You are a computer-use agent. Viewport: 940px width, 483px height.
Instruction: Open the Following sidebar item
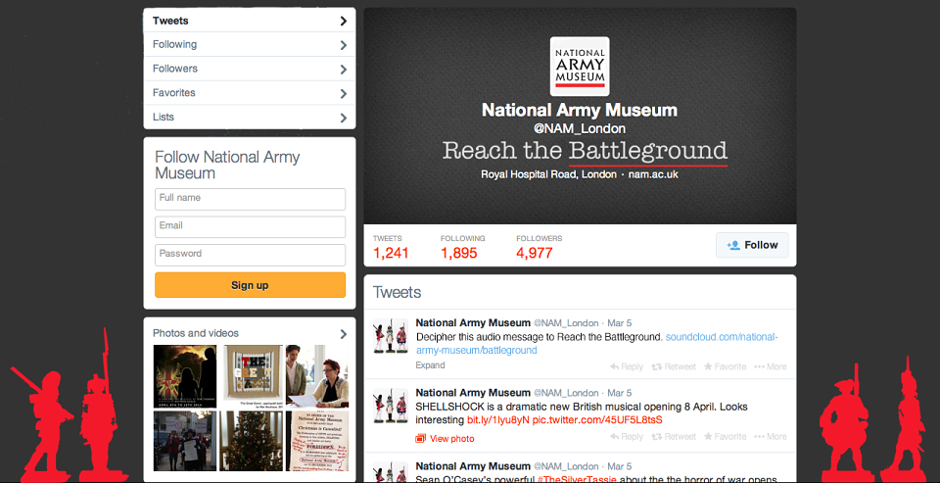click(x=250, y=44)
